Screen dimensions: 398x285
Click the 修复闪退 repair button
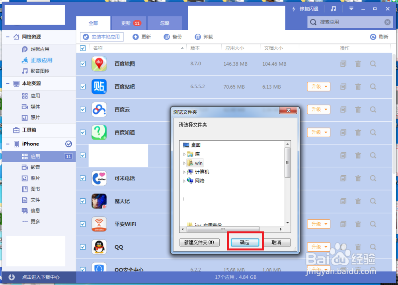[305, 9]
